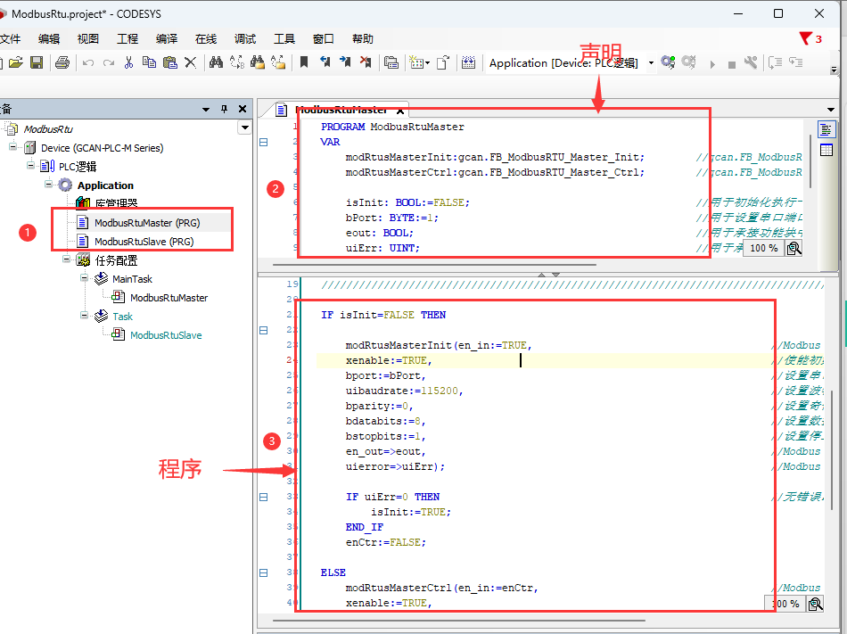
Task: Click the Find binoculars icon
Action: pyautogui.click(x=216, y=62)
